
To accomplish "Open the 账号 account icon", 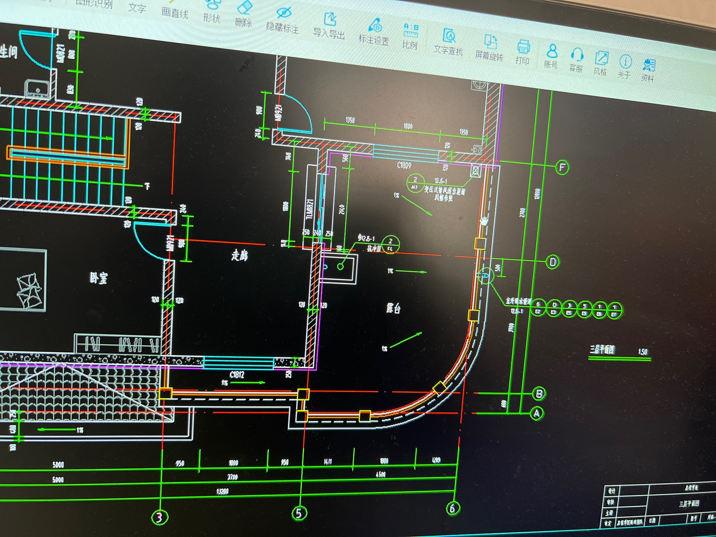I will click(552, 51).
